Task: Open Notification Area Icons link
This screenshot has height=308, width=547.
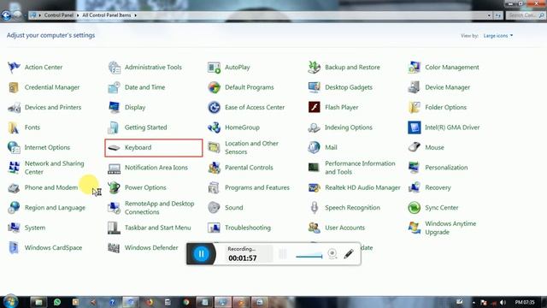Action: point(156,168)
